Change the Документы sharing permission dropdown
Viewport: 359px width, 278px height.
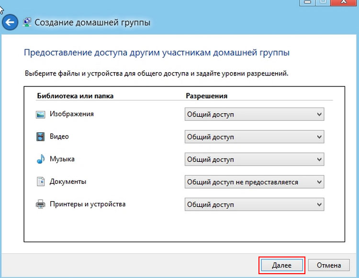tap(254, 182)
